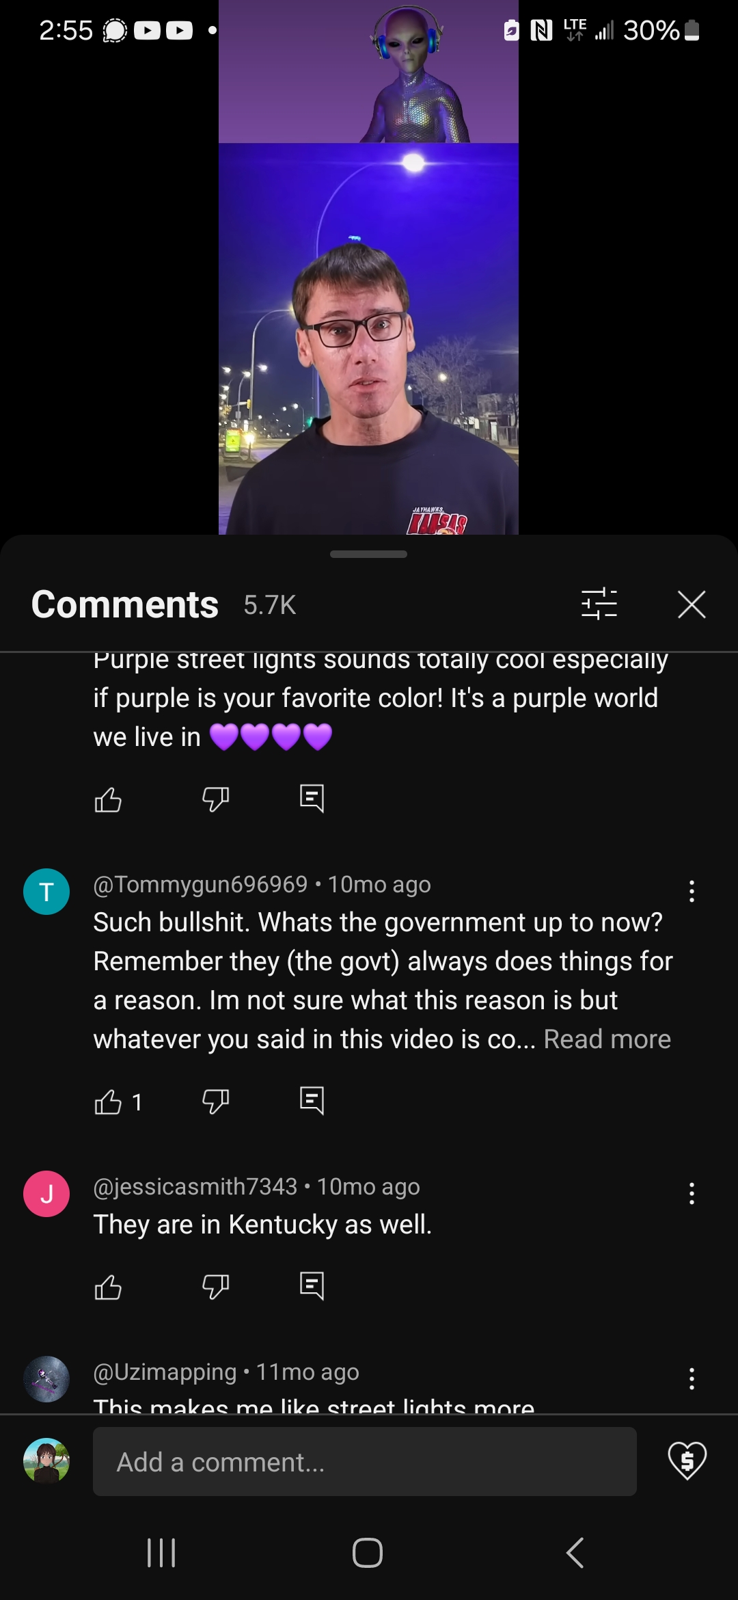The height and width of the screenshot is (1600, 738).
Task: Reply to the Kentucky comment
Action: click(312, 1288)
